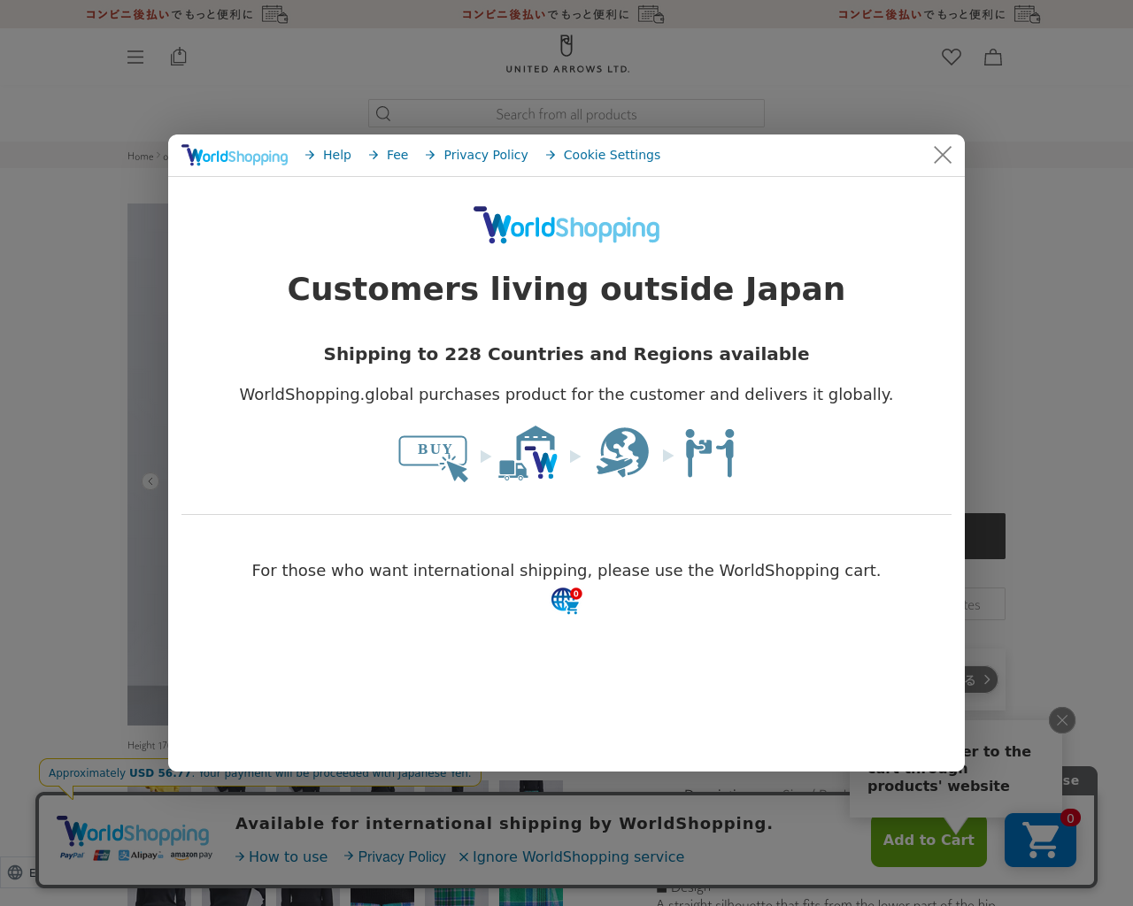Click the warehouse truck step icon
The width and height of the screenshot is (1133, 906).
(x=528, y=453)
